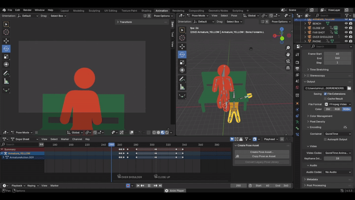Enable the File Extensions checkbox
355x200 pixels.
click(x=325, y=94)
